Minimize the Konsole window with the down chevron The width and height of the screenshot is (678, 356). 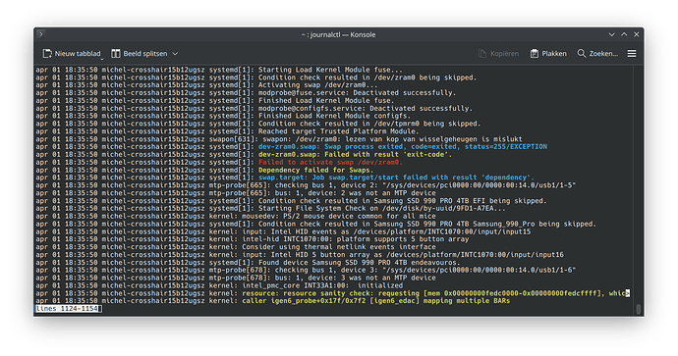click(x=611, y=34)
